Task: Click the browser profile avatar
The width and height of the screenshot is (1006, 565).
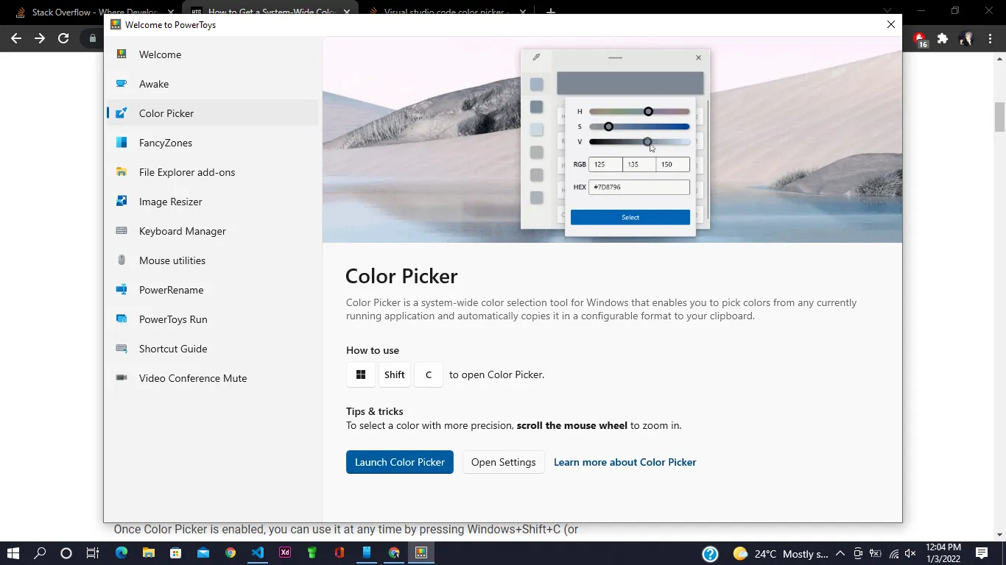Action: pyautogui.click(x=966, y=39)
